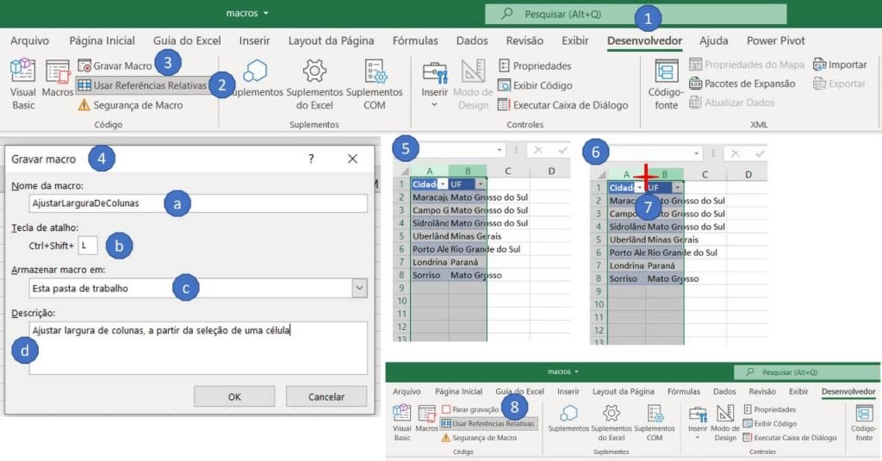Open Suplementos do Excel in top ribbon
The width and height of the screenshot is (882, 461).
(x=314, y=84)
